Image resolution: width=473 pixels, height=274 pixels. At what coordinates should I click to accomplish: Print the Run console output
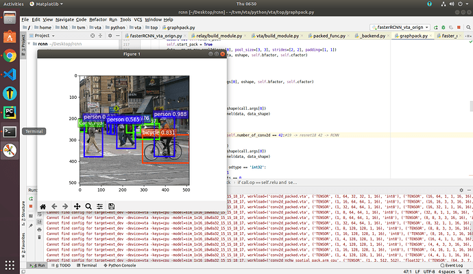click(x=40, y=229)
